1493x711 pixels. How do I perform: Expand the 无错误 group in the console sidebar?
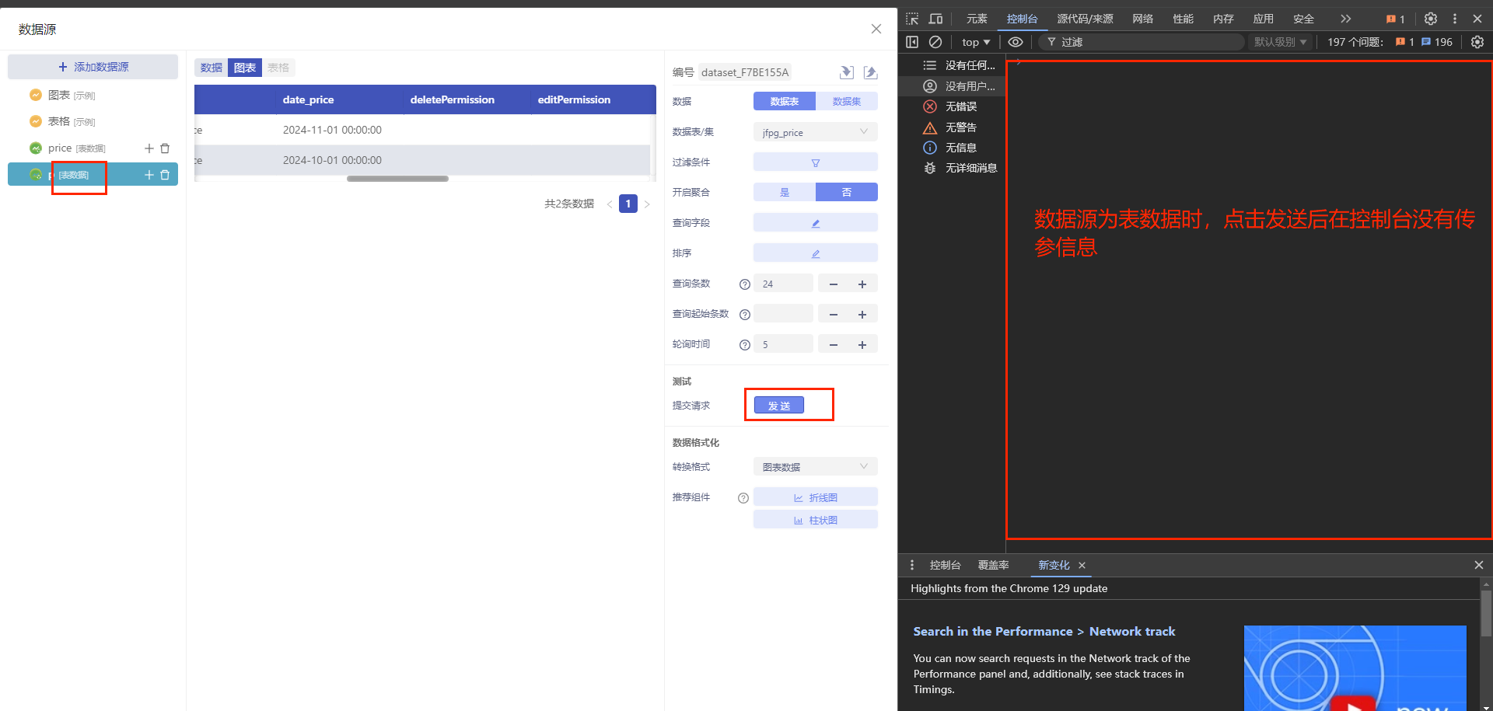coord(950,106)
